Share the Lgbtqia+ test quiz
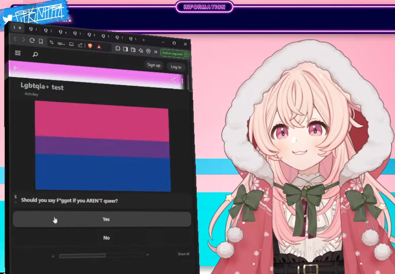This screenshot has width=395, height=274. 173,80
